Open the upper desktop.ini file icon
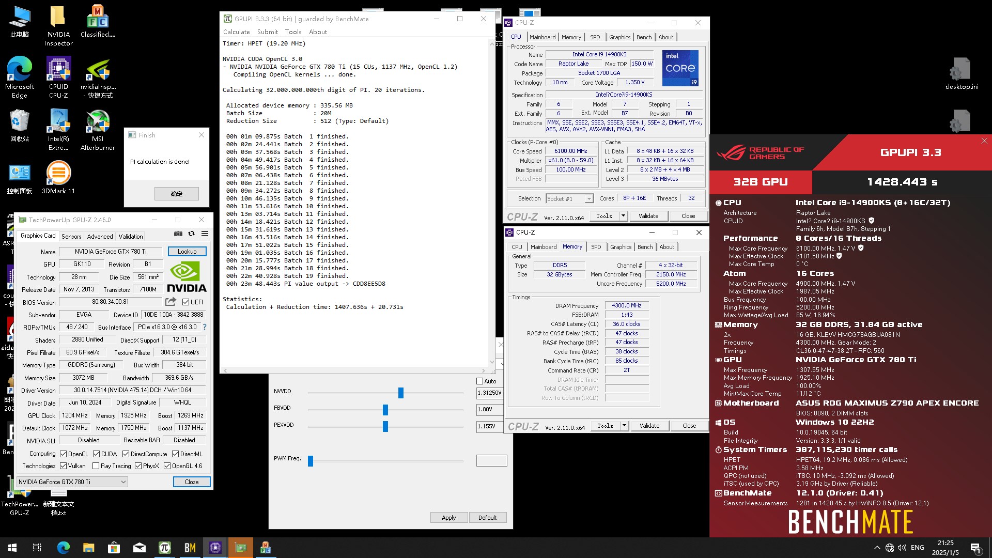This screenshot has height=558, width=992. pos(962,73)
